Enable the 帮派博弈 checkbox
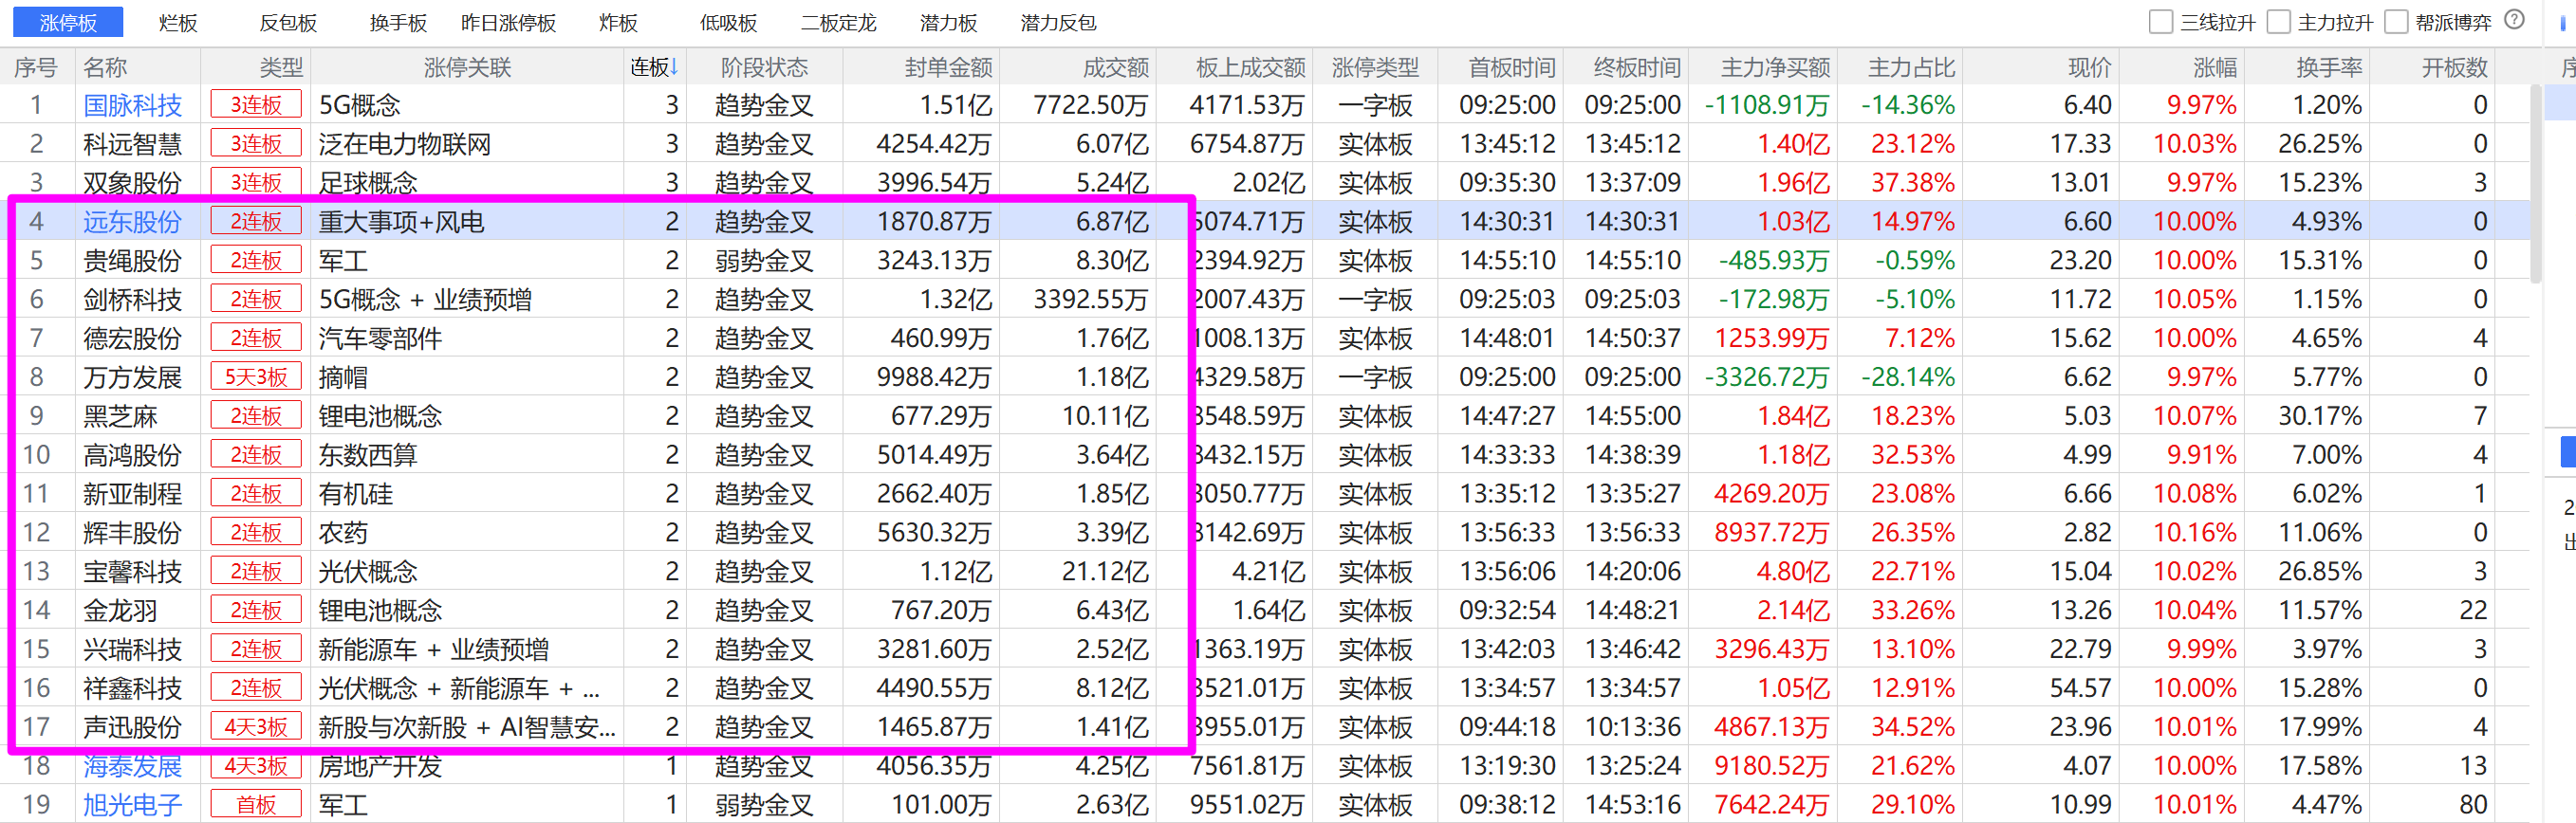The height and width of the screenshot is (823, 2576). pyautogui.click(x=2397, y=22)
